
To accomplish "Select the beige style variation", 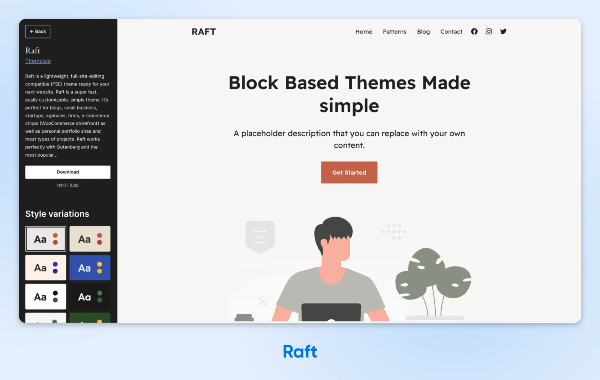I will click(x=90, y=239).
